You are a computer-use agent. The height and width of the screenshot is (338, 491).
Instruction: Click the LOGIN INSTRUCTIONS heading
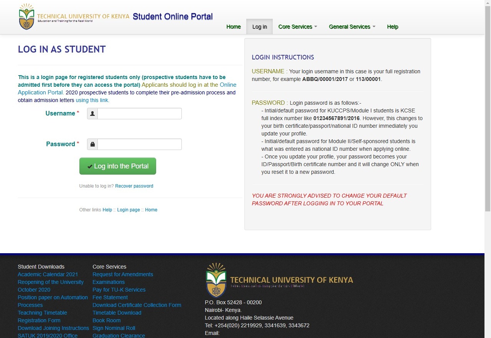(283, 58)
